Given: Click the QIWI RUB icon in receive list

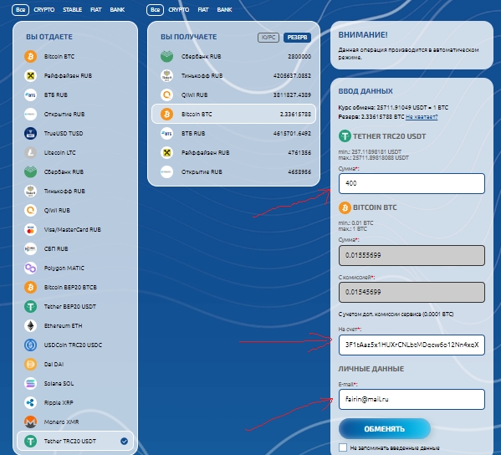Looking at the screenshot, I should click(x=166, y=95).
